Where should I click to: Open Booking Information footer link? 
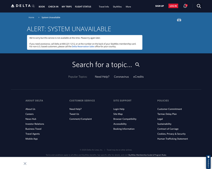[x=124, y=129]
